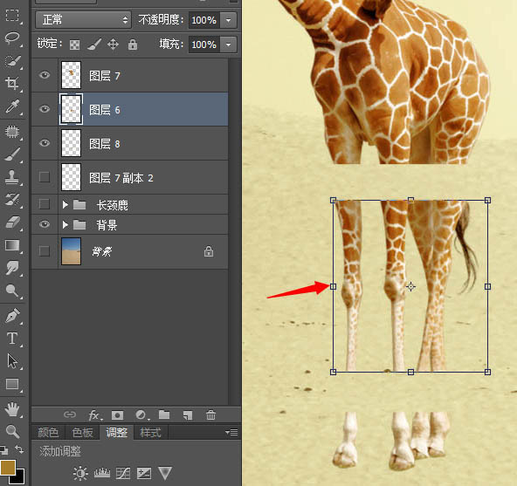
Task: Expand the 背景 layer group
Action: coord(65,225)
